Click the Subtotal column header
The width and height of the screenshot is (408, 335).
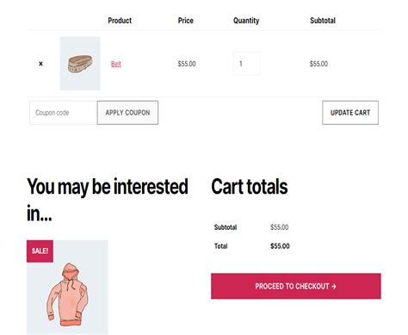[x=323, y=21]
